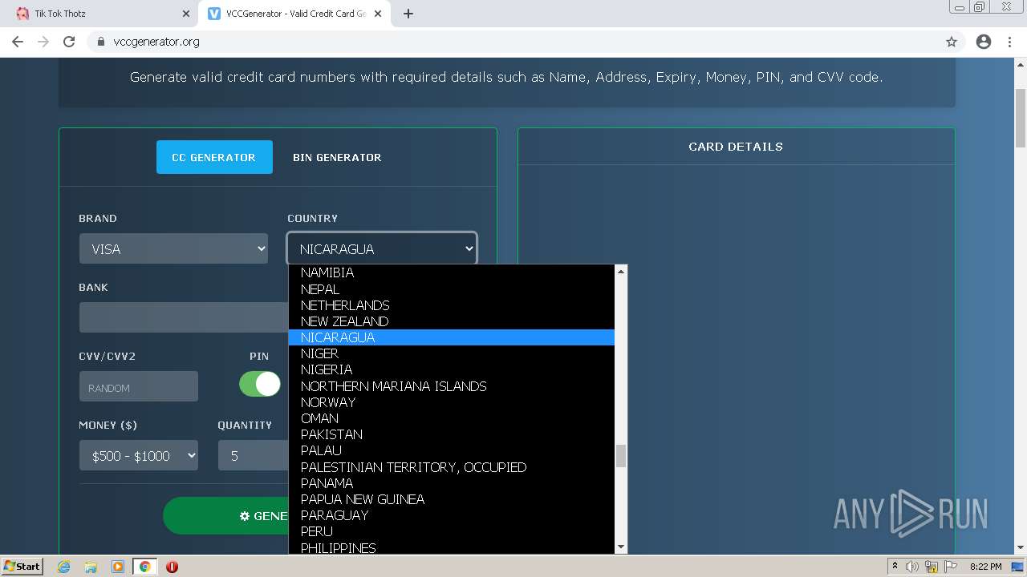Click the country list scrollbar thumb
This screenshot has height=577, width=1027.
pos(620,456)
